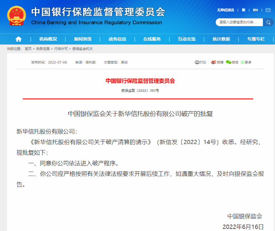Click the salutation 新华信托股份有限公司：
Viewport: 275px width, 231px height.
47,132
